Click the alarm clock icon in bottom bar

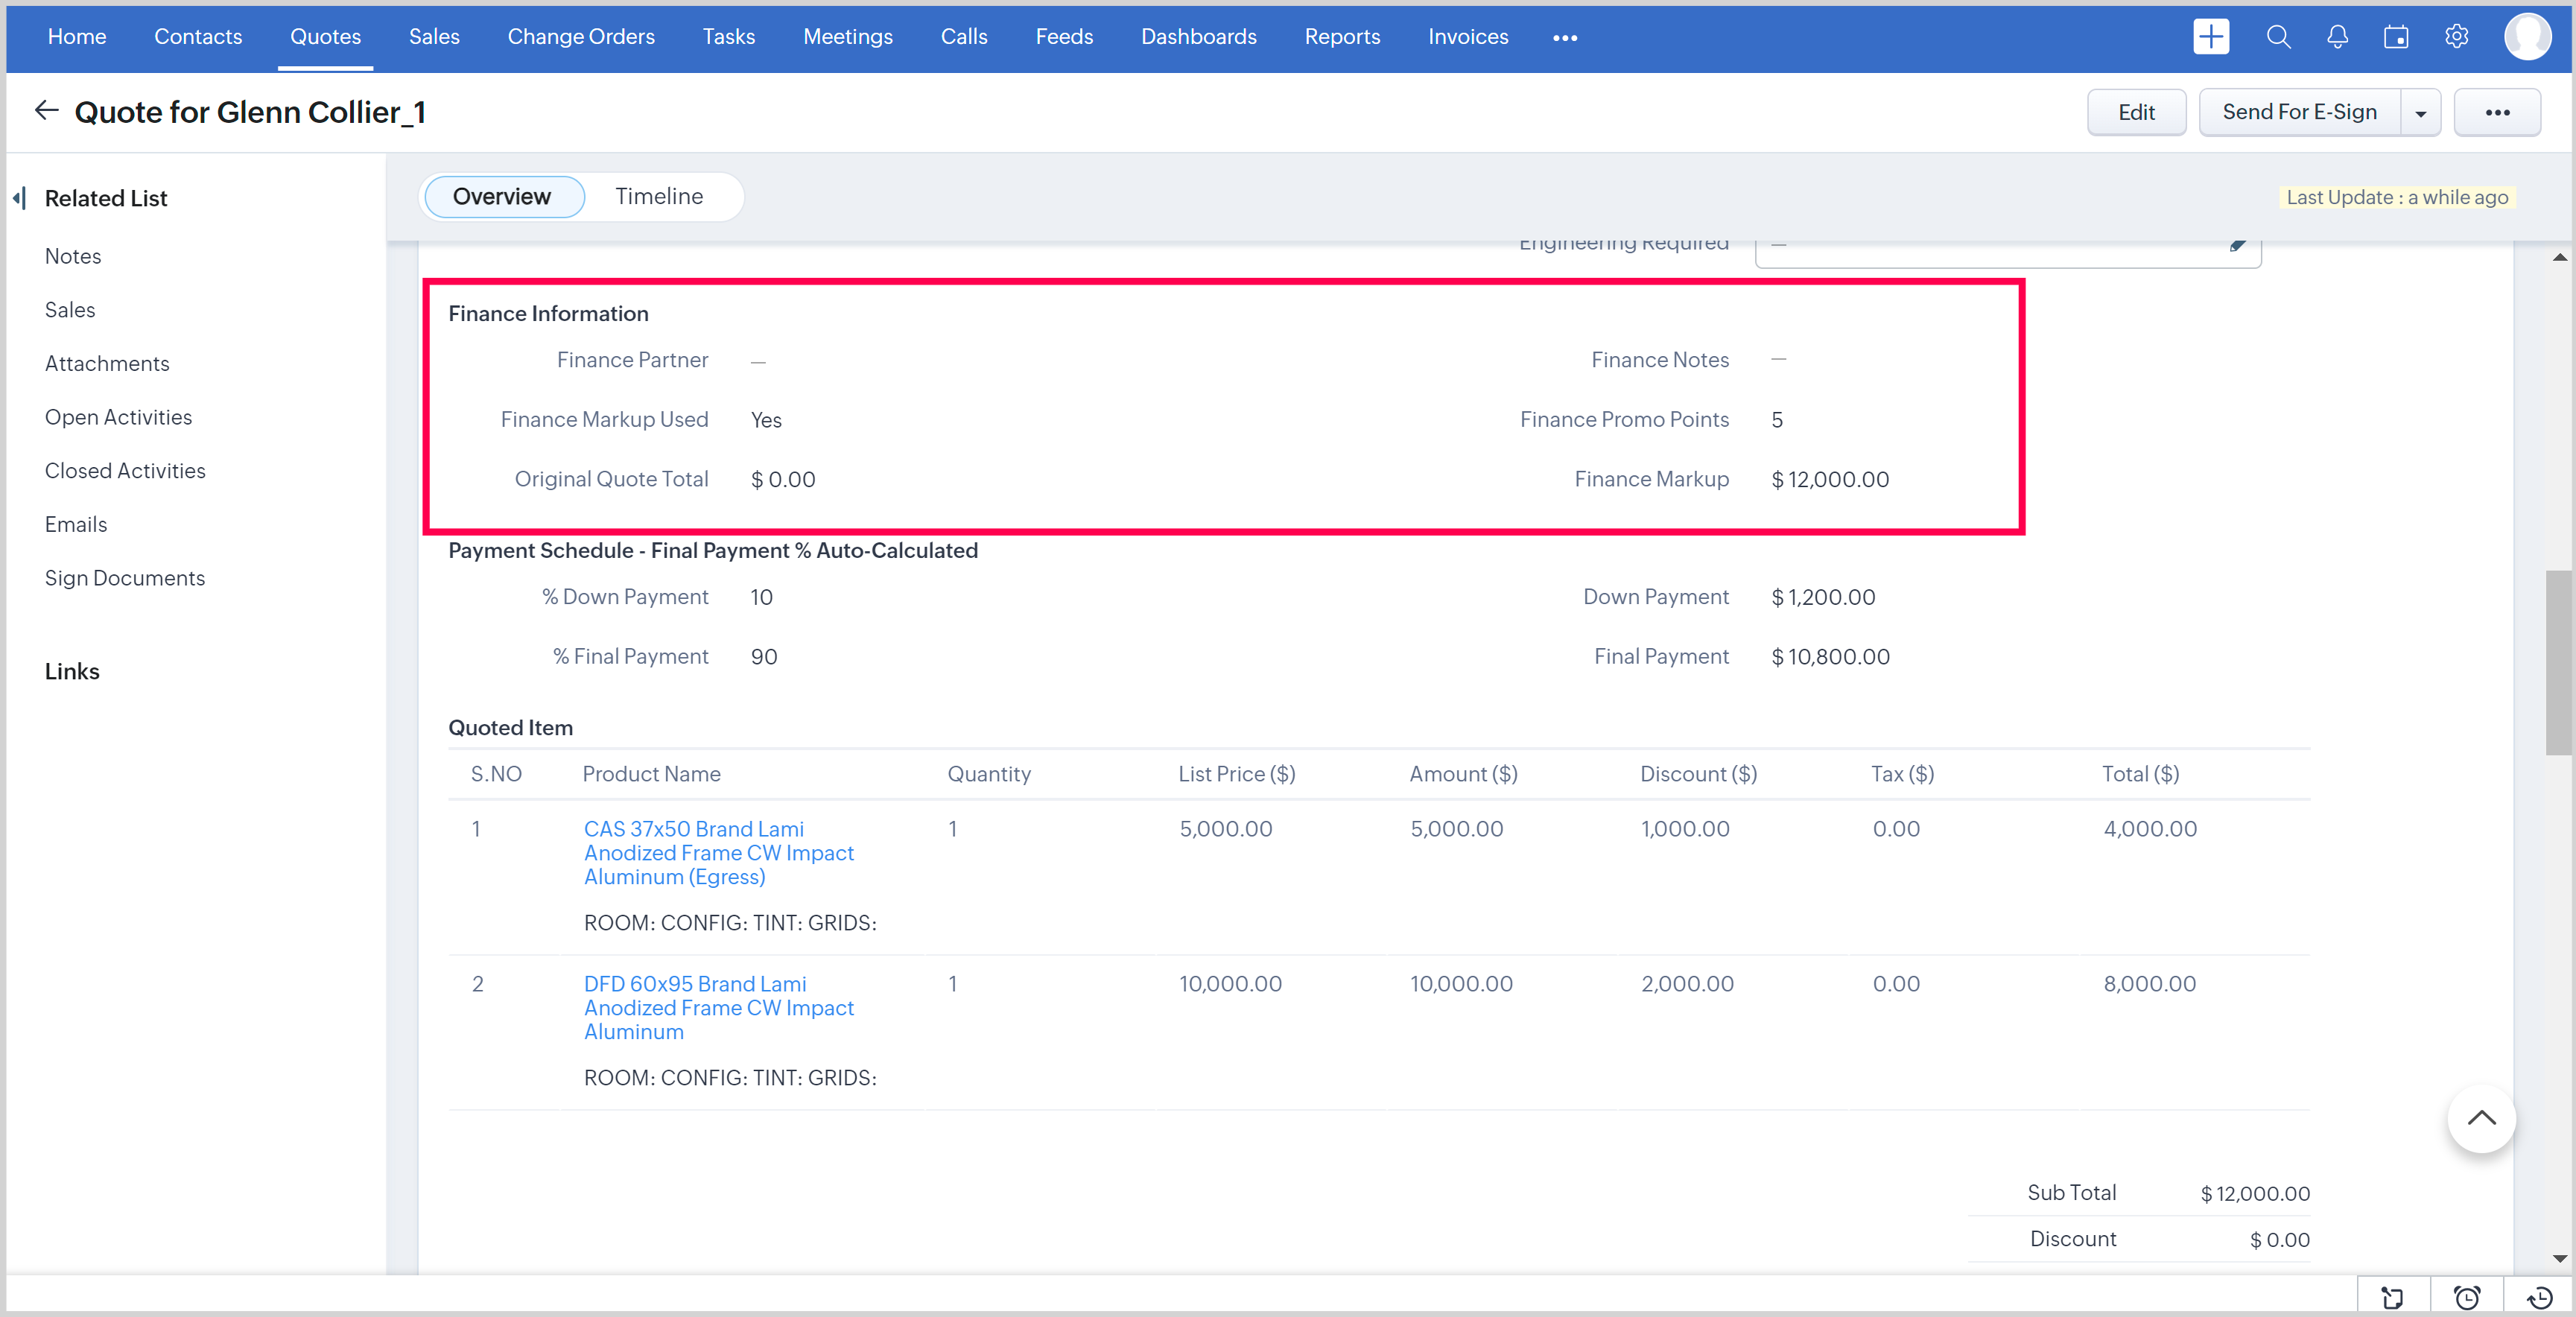coord(2467,1297)
